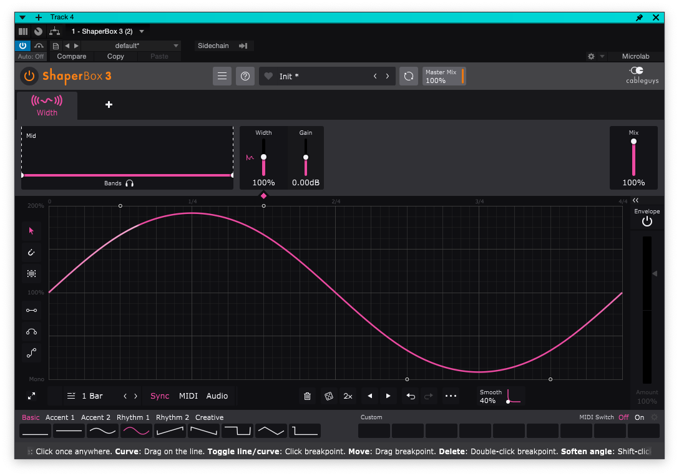Open the Rhythm 1 wave category

click(133, 417)
